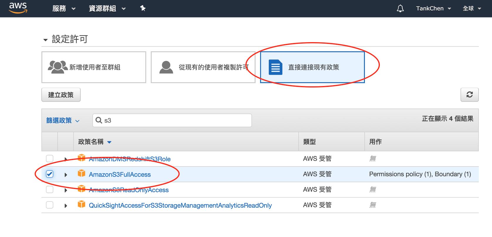This screenshot has width=492, height=237.
Task: Open the TankChen account menu
Action: [x=433, y=8]
